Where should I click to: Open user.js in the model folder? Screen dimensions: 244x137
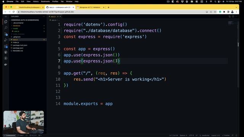click(16, 31)
